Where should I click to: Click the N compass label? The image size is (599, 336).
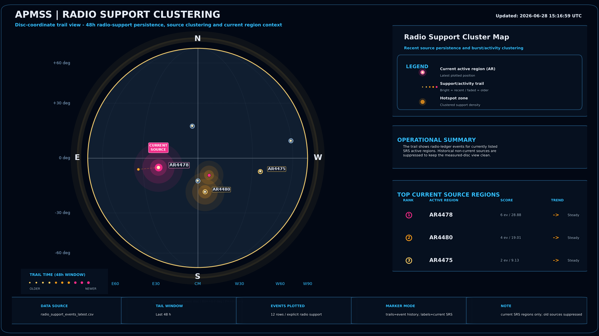(197, 39)
